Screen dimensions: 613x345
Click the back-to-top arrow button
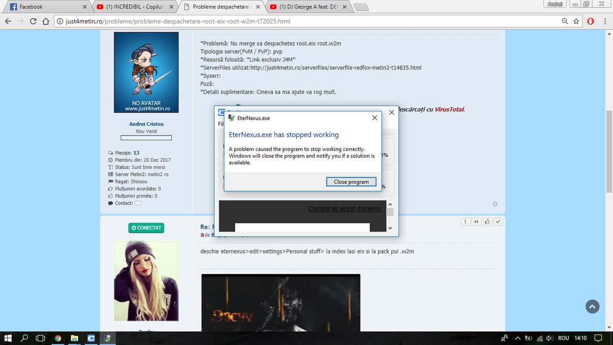click(592, 307)
